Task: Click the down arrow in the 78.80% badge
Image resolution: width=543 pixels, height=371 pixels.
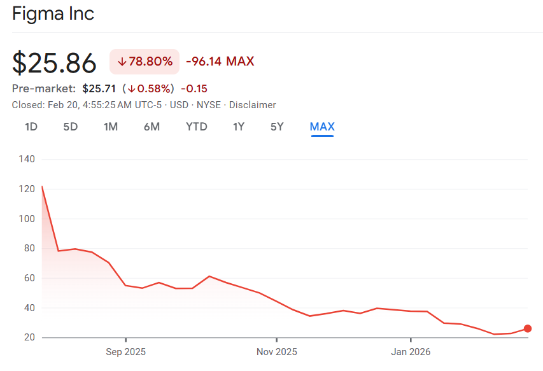Action: [122, 62]
